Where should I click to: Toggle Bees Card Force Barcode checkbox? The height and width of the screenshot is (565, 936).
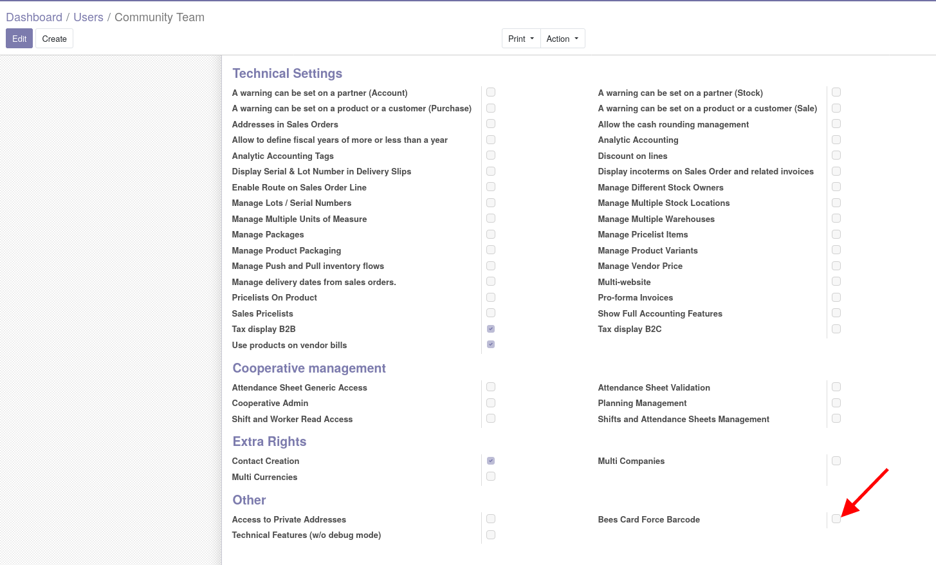pyautogui.click(x=836, y=519)
